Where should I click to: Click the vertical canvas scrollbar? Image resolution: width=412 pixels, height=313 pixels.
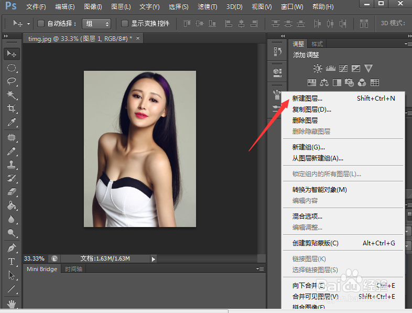click(261, 148)
